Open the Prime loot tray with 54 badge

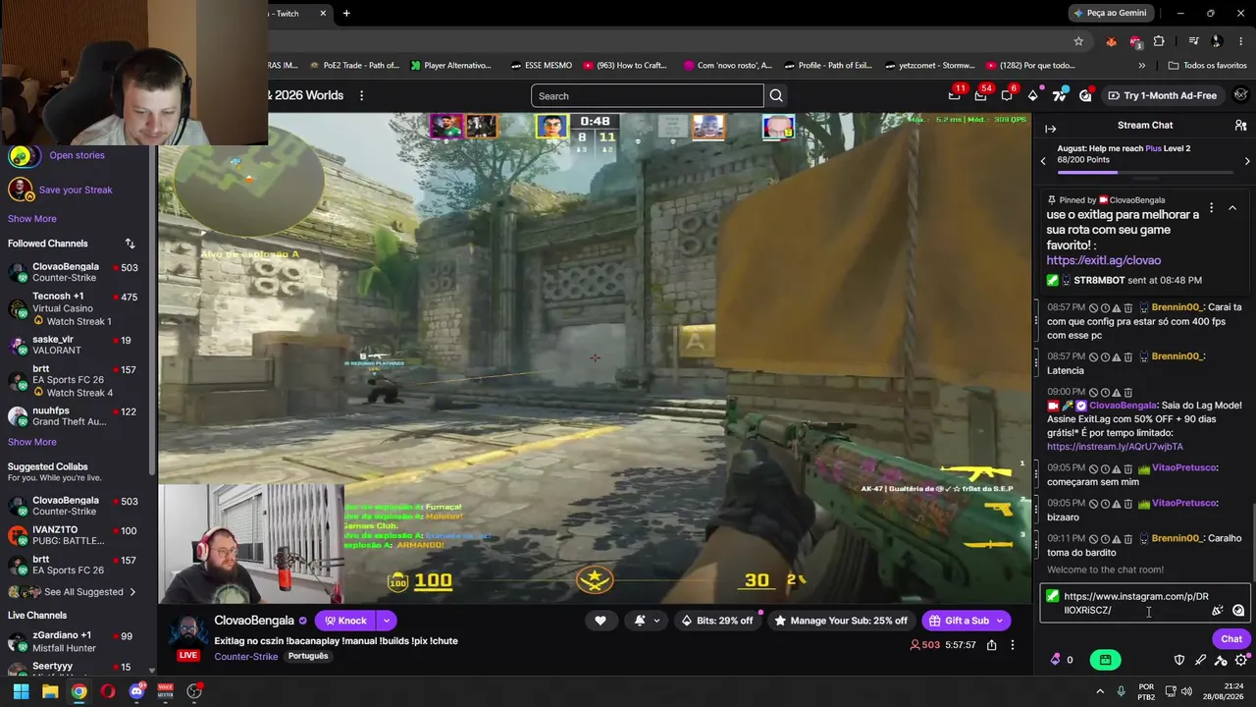click(980, 95)
